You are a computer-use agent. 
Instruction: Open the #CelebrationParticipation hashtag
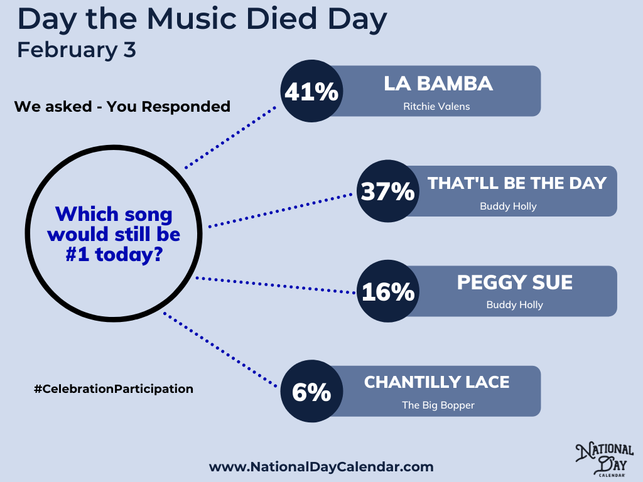point(113,389)
